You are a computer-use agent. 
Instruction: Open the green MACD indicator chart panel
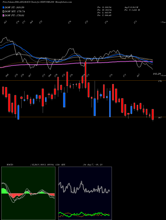pos(28,193)
